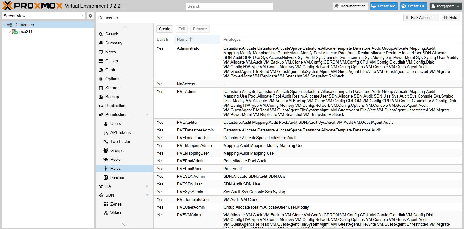Screen dimensions: 464x229
Task: Open the Bulk Actions dropdown
Action: click(421, 18)
